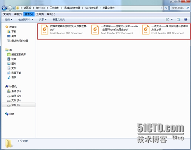Click the folder icon in details pane
Image resolution: width=191 pixels, height=150 pixels.
pyautogui.click(x=9, y=144)
